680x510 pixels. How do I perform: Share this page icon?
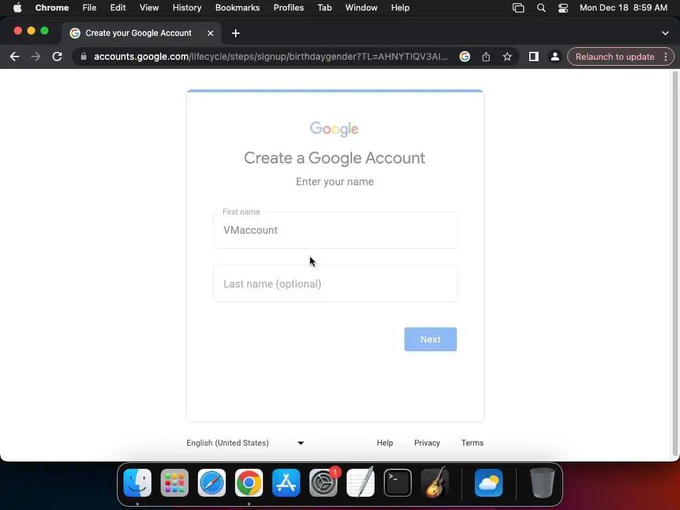point(485,57)
